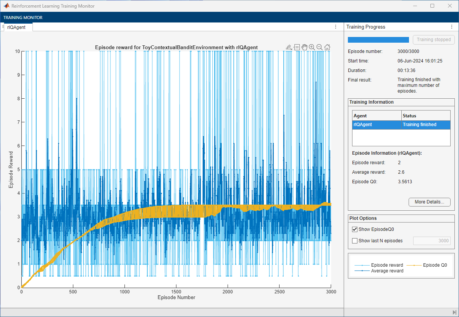
Task: Select the TRAINING MONITOR ribbon tab
Action: click(x=23, y=18)
